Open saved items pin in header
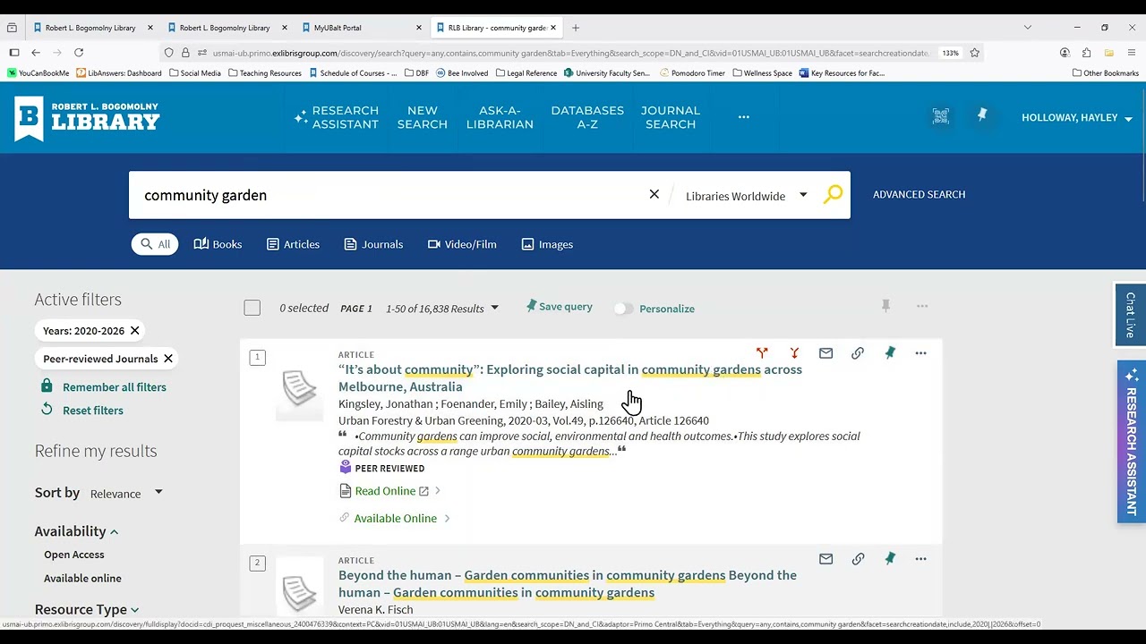 click(982, 115)
